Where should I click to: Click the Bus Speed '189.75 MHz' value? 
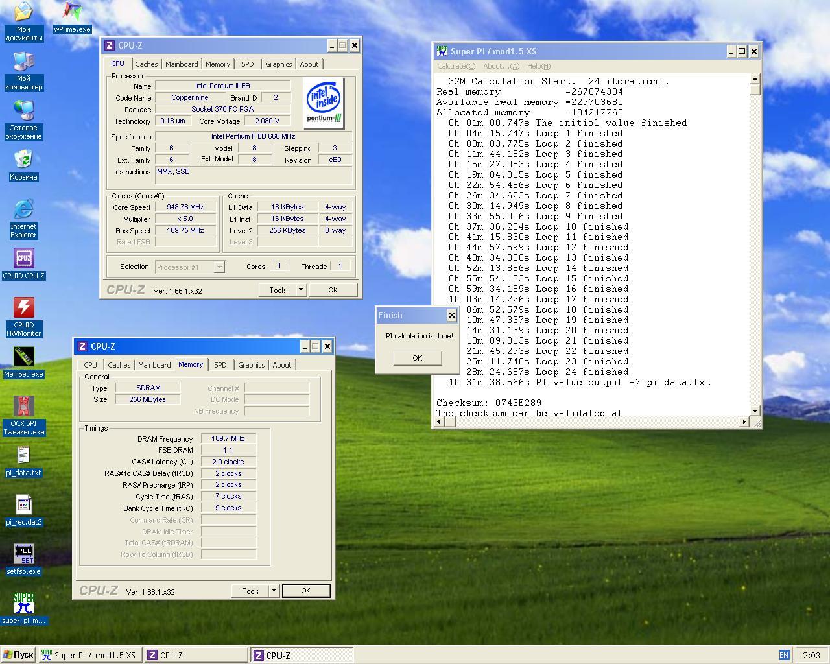coord(185,231)
